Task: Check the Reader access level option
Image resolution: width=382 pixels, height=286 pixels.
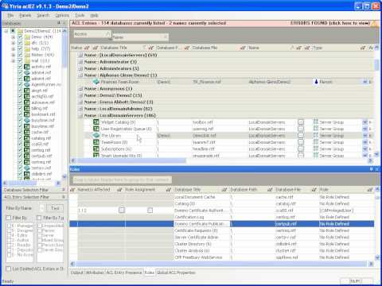Action: 9,245
